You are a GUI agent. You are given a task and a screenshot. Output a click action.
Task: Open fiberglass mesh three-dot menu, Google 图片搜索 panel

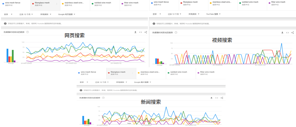(x=132, y=73)
